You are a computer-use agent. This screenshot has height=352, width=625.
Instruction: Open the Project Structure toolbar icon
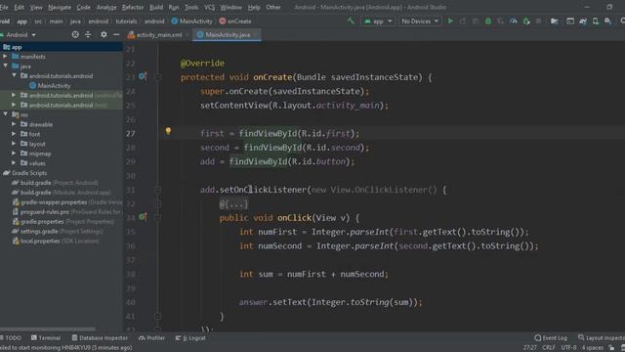pos(555,22)
